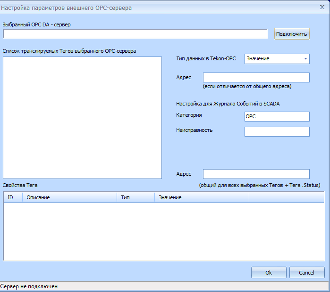
Task: Click the Тип column header
Action: (x=135, y=197)
